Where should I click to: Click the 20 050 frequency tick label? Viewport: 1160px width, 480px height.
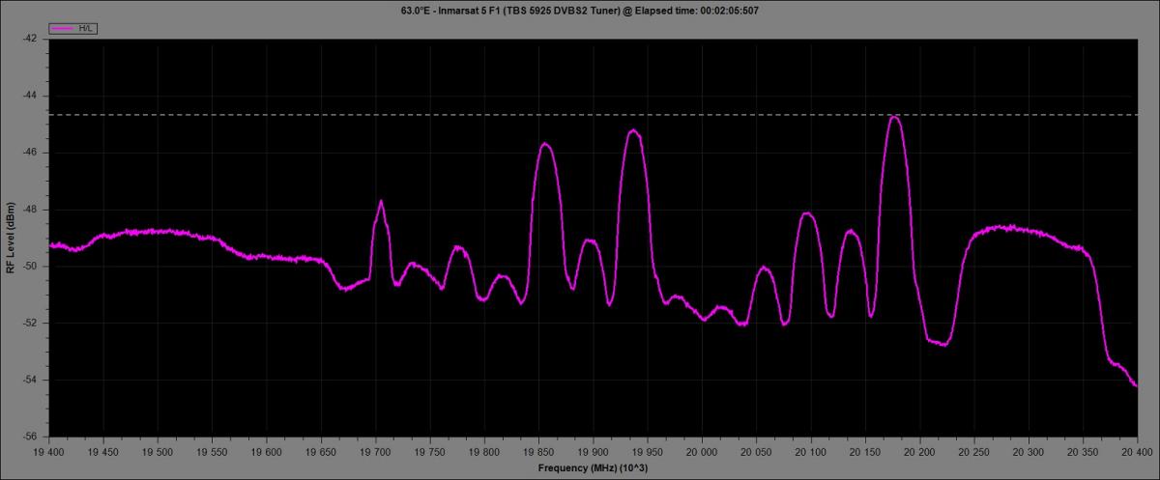(756, 451)
